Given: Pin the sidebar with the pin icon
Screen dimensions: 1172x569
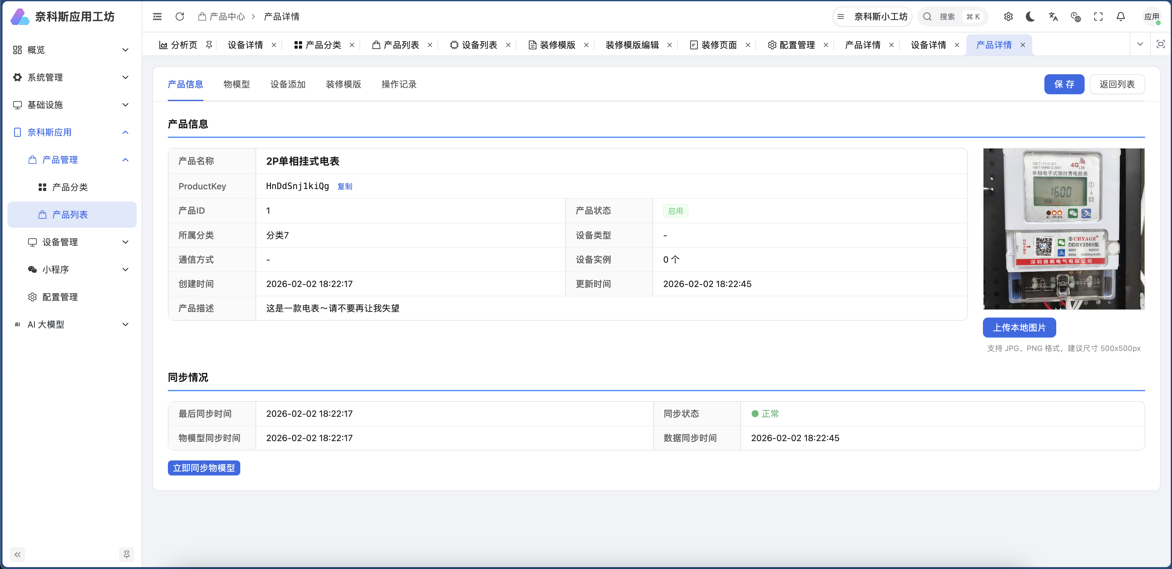Looking at the screenshot, I should click(x=126, y=554).
